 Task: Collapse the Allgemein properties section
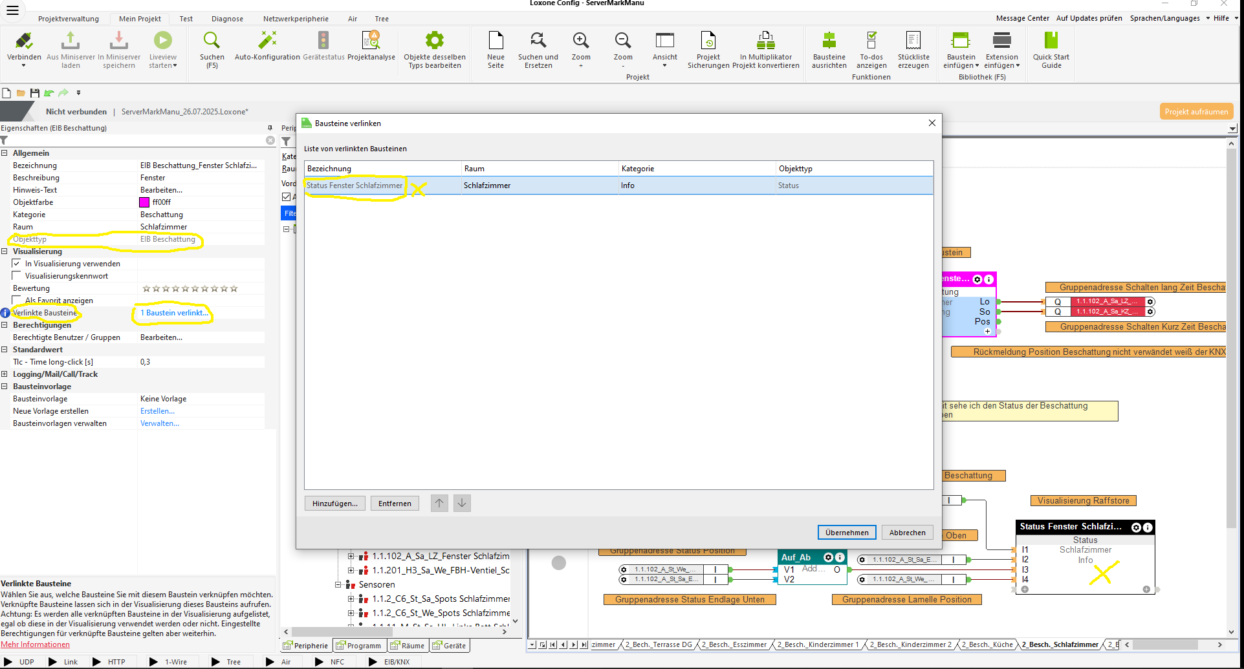5,153
